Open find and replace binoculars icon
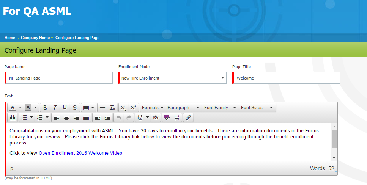Image resolution: width=367 pixels, height=185 pixels. pyautogui.click(x=13, y=118)
